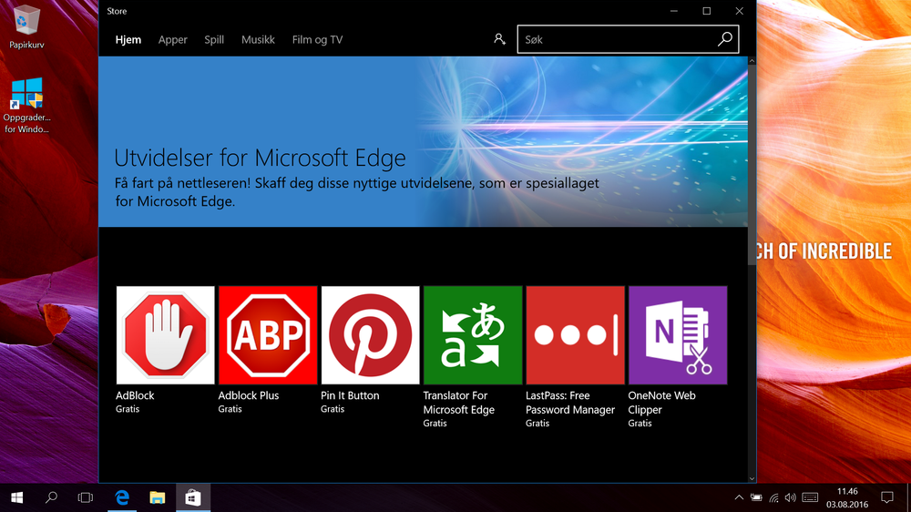Click the scrollbar down arrow in Store
The height and width of the screenshot is (512, 911).
(752, 478)
